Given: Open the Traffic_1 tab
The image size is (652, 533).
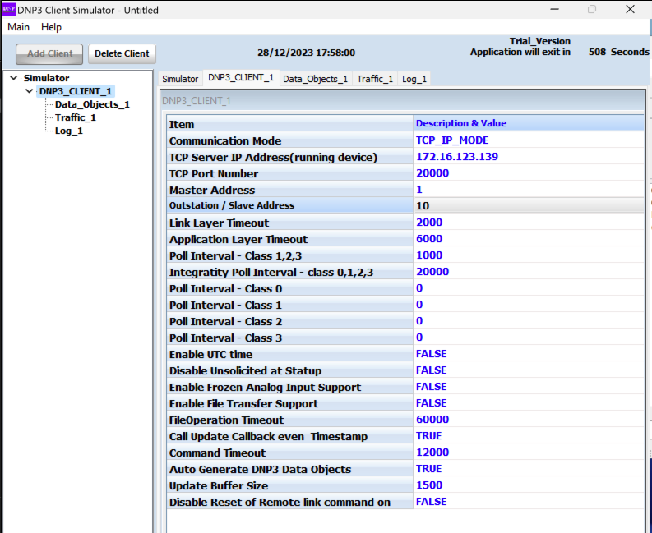Looking at the screenshot, I should [375, 79].
